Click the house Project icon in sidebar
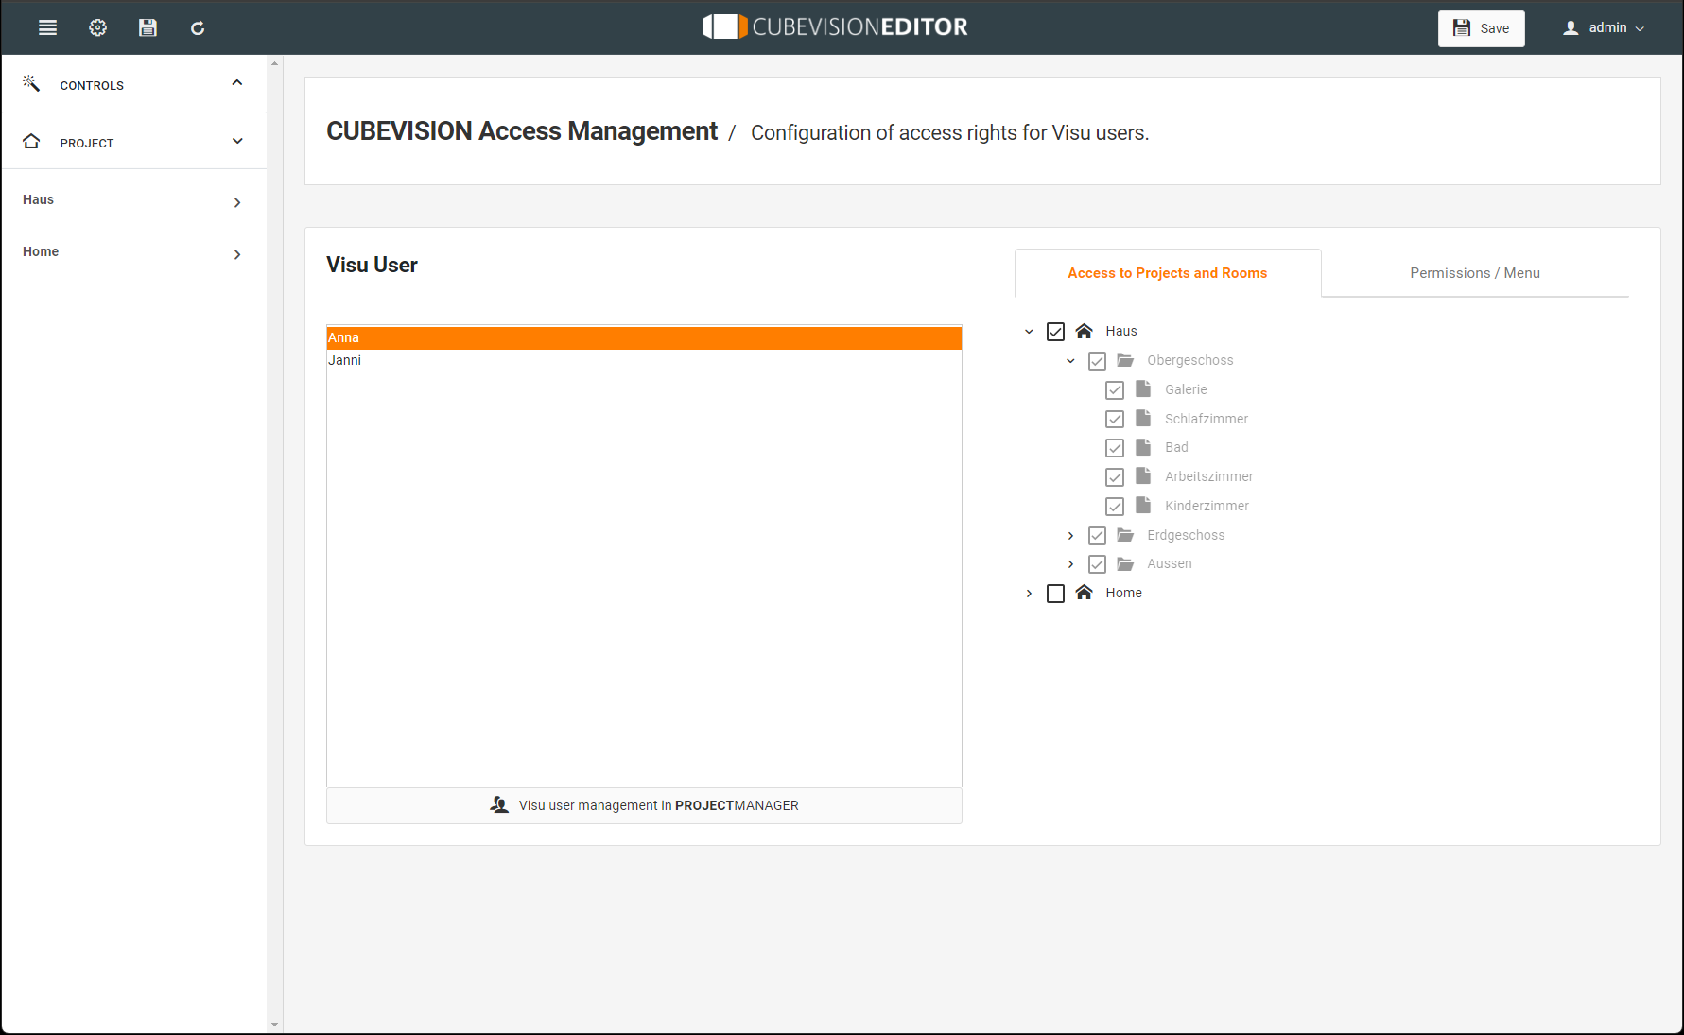This screenshot has height=1035, width=1684. (x=31, y=141)
